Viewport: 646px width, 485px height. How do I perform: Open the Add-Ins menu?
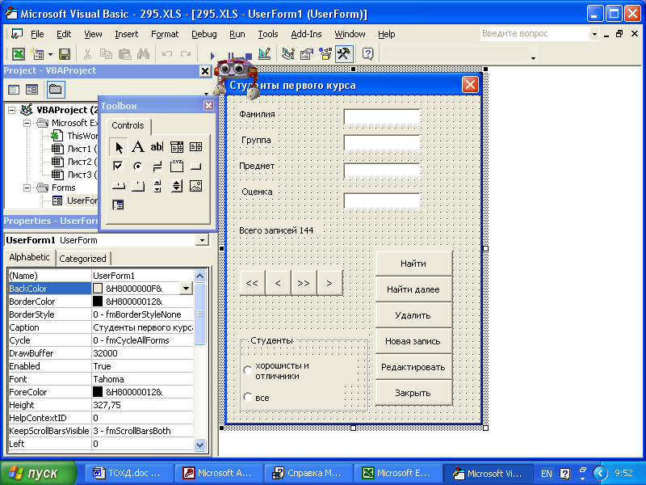(306, 34)
